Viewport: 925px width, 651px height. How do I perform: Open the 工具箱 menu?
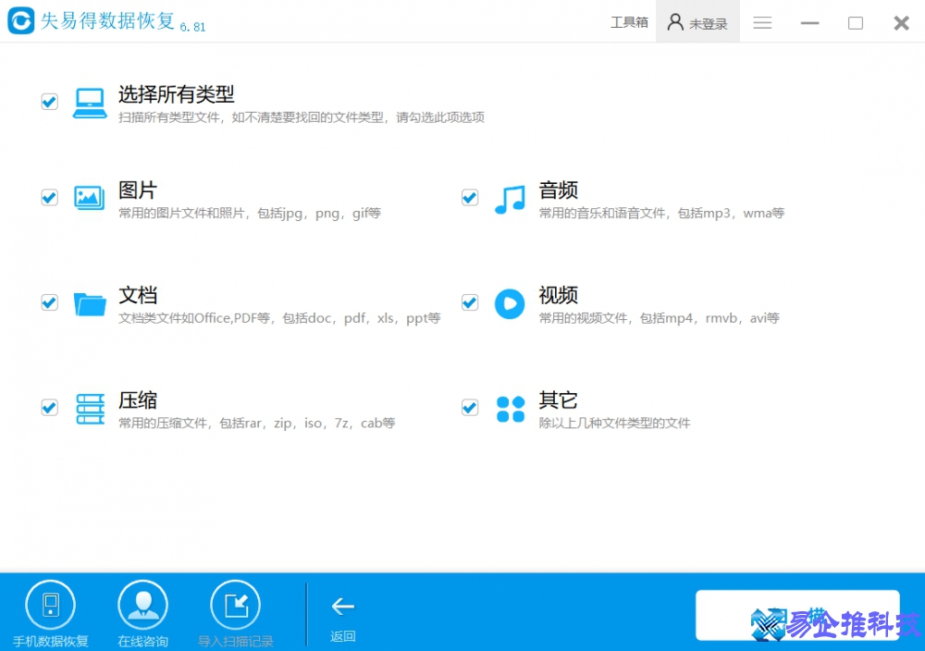point(630,22)
